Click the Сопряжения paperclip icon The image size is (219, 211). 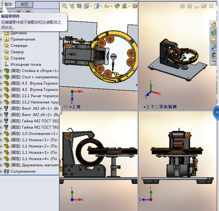pos(6,171)
